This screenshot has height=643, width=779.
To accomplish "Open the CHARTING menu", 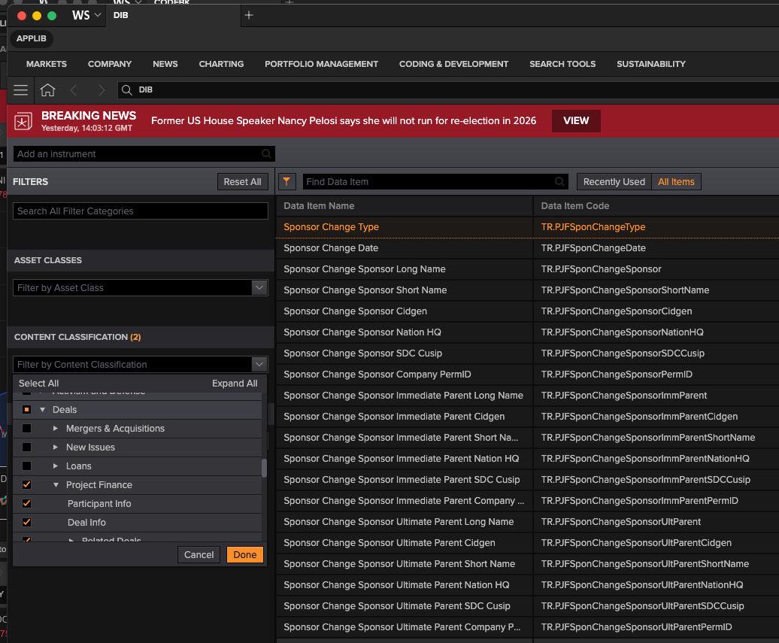I will [x=221, y=64].
